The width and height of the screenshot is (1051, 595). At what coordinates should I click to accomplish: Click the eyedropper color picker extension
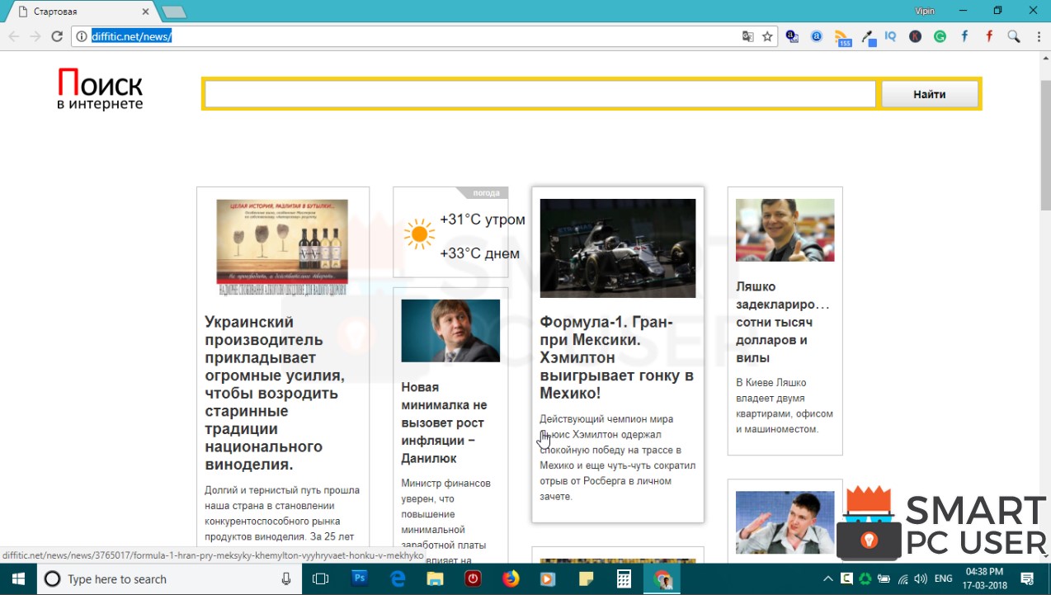pyautogui.click(x=867, y=36)
